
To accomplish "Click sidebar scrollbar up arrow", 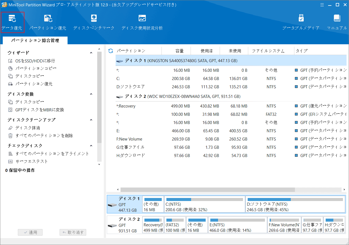I will pyautogui.click(x=99, y=49).
